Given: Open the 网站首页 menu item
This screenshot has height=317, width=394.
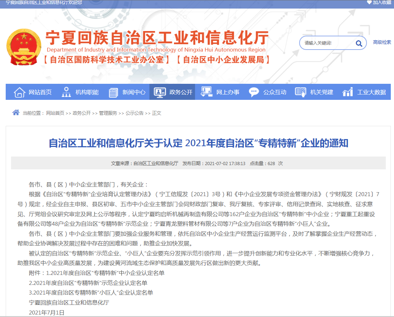Looking at the screenshot, I should 40,92.
